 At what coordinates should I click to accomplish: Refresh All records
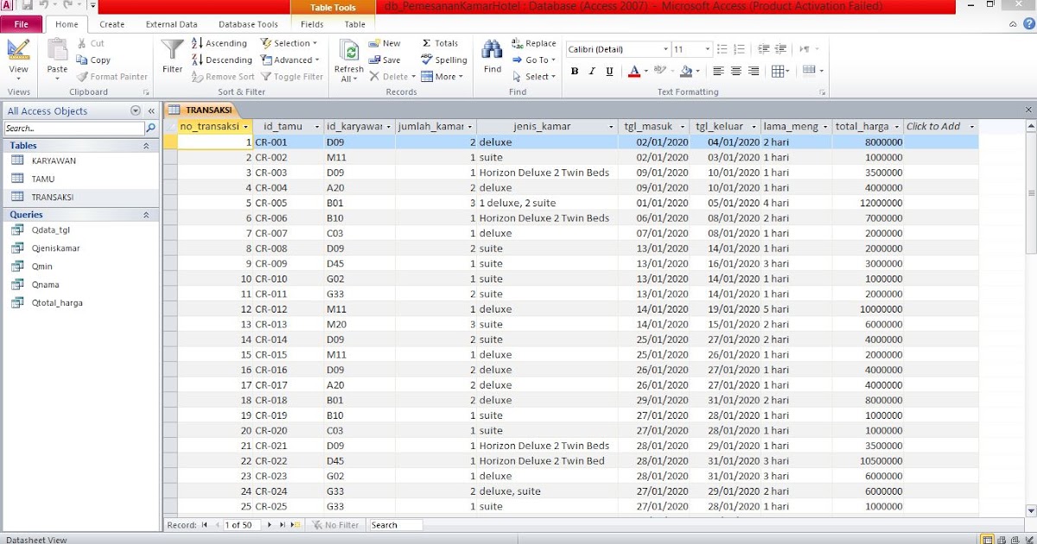pos(348,59)
